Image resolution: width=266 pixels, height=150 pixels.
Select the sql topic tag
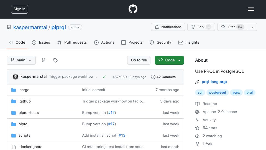[x=200, y=92]
